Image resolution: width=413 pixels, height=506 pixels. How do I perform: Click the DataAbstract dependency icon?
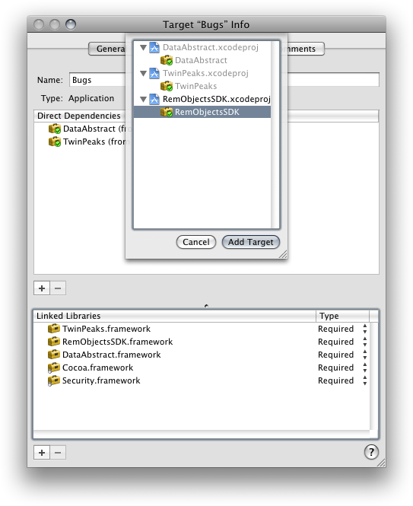click(55, 129)
